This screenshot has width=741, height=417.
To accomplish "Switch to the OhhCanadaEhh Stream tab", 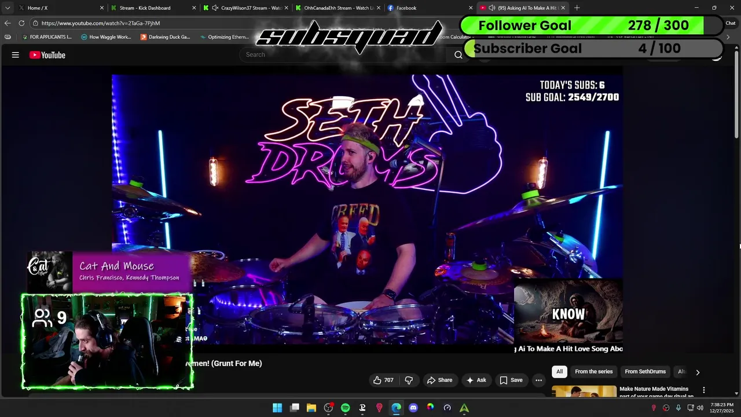I will click(338, 8).
